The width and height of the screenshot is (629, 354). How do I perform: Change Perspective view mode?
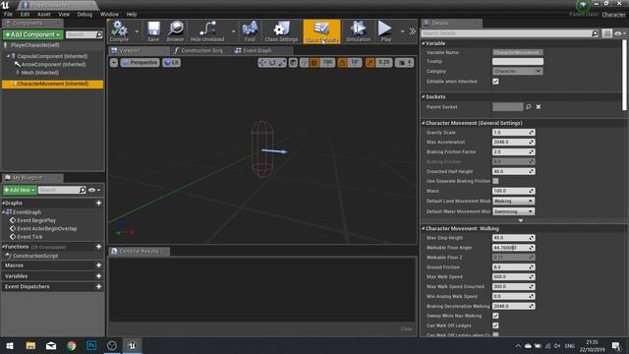click(x=140, y=63)
